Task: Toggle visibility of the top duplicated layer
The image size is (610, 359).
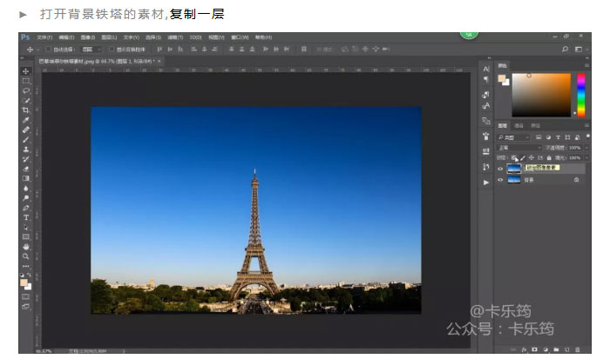Action: click(x=500, y=168)
